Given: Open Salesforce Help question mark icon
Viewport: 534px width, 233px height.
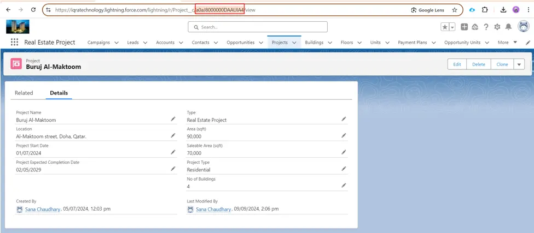Looking at the screenshot, I should (486, 27).
